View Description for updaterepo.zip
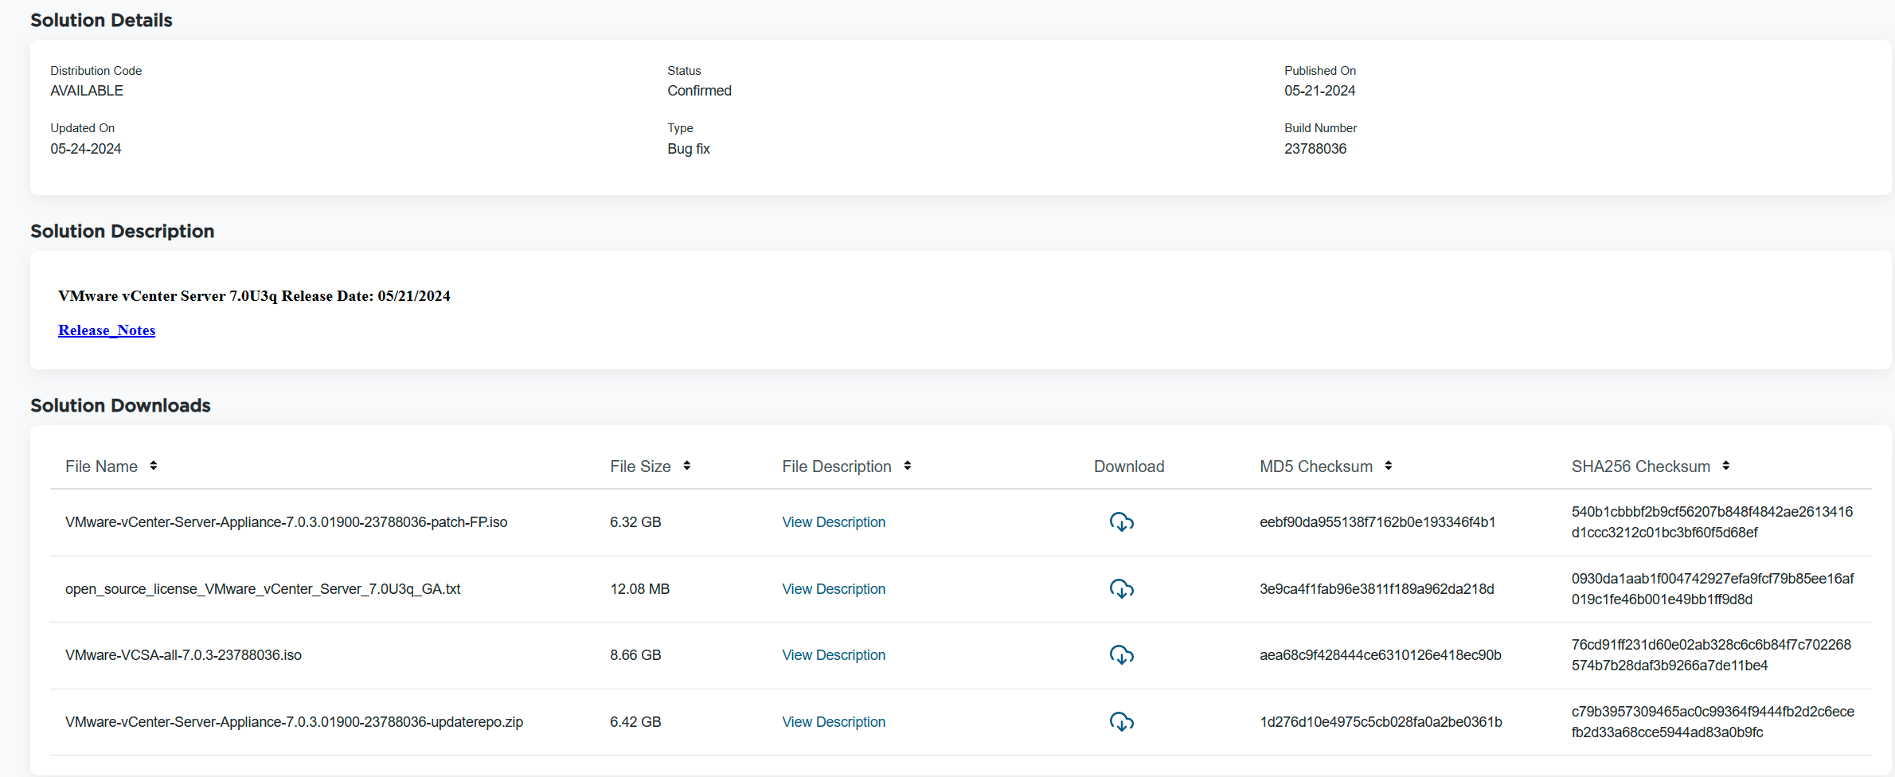Image resolution: width=1895 pixels, height=777 pixels. 833,722
